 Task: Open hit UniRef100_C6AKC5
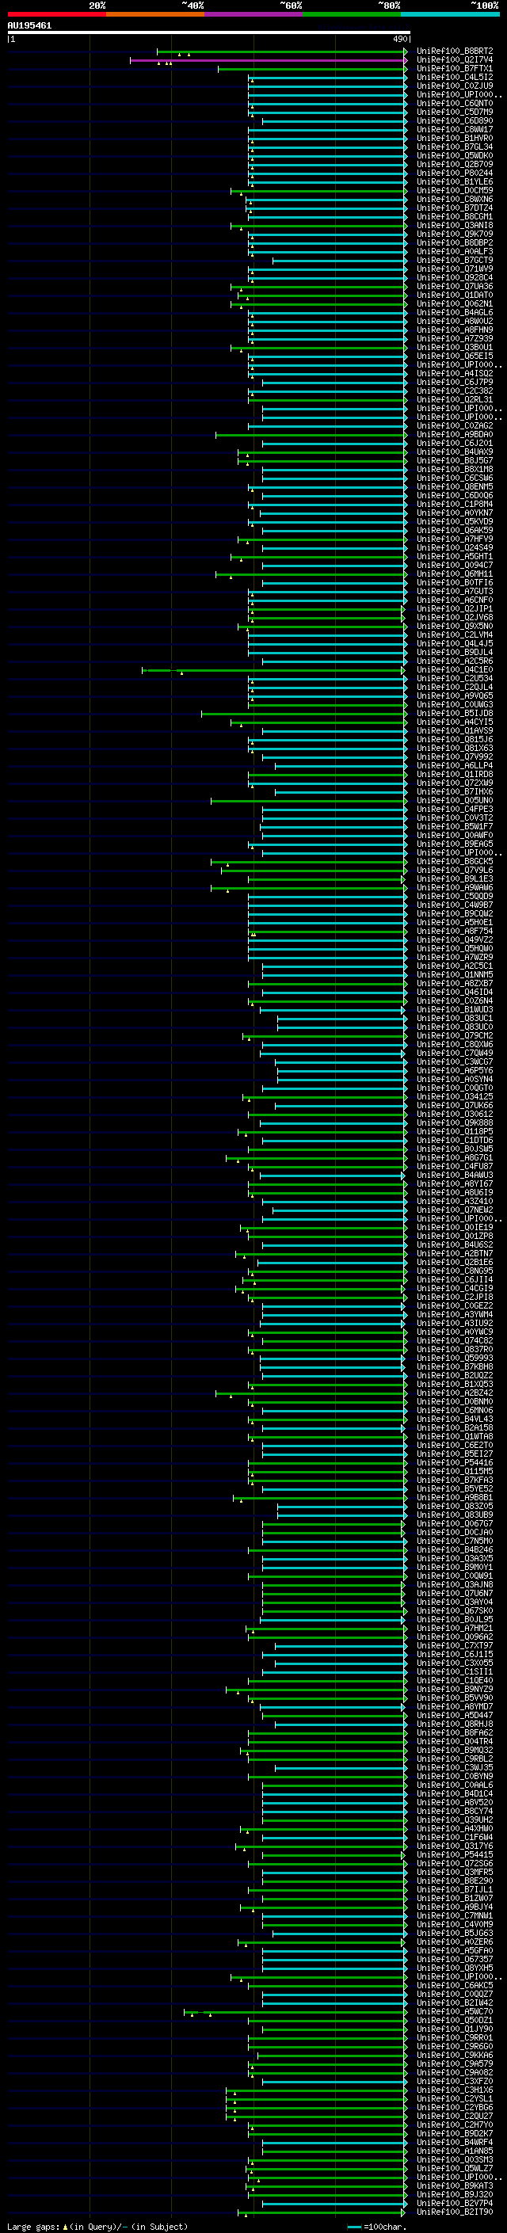[x=454, y=1985]
